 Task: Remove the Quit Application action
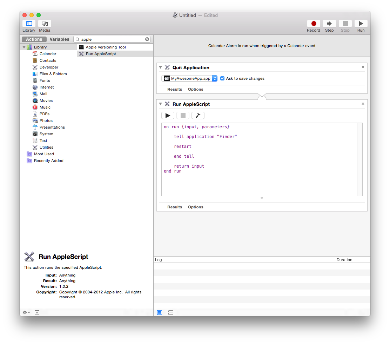click(x=363, y=67)
